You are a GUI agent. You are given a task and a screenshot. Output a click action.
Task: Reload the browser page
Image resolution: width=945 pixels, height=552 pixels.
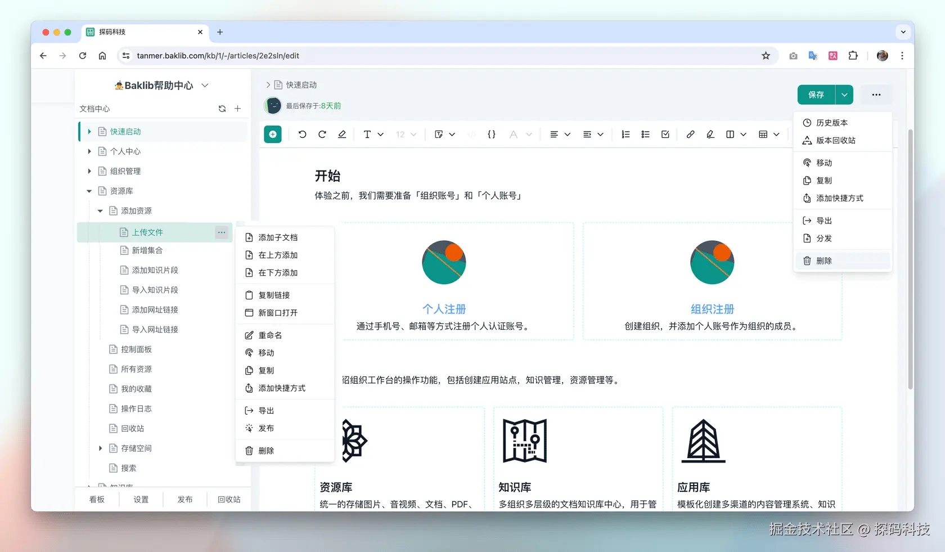[x=83, y=56]
